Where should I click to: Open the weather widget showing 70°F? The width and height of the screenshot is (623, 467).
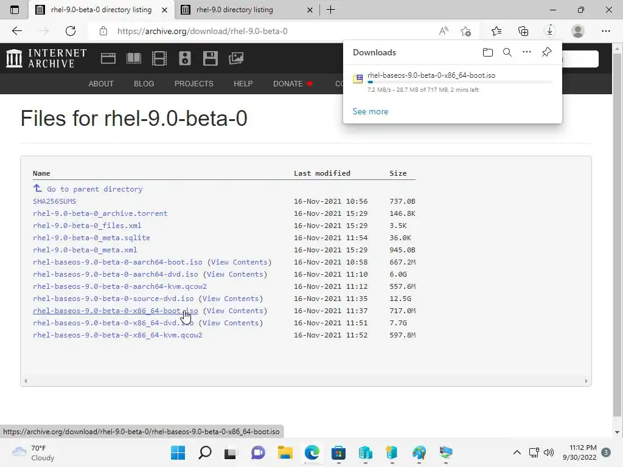click(x=33, y=452)
